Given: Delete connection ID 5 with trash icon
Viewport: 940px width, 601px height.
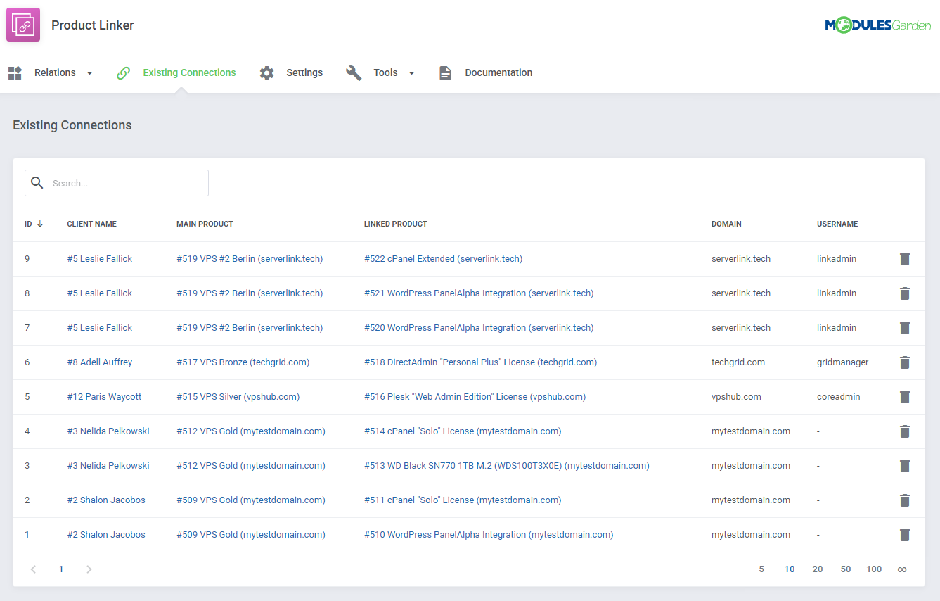Looking at the screenshot, I should (x=905, y=397).
